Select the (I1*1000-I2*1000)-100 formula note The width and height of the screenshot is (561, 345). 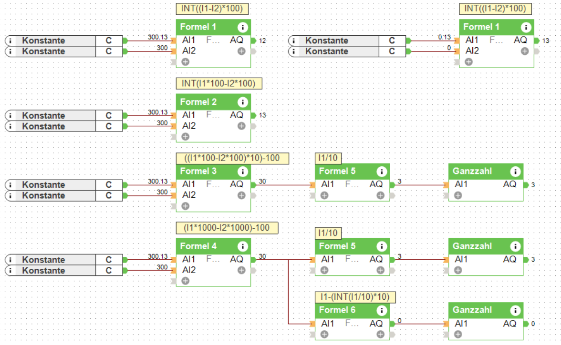coord(227,228)
